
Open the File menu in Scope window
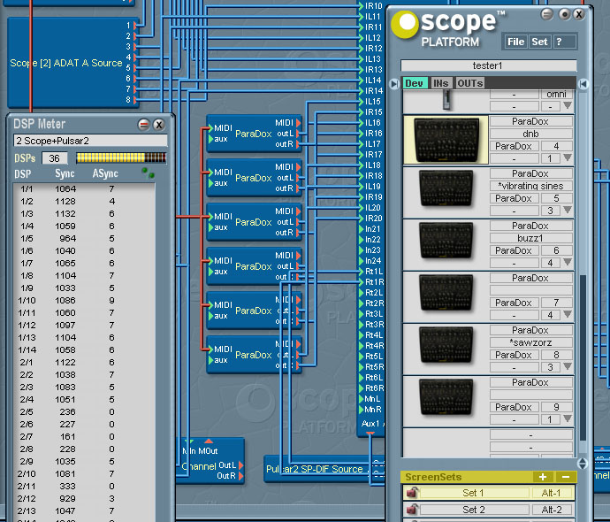515,42
